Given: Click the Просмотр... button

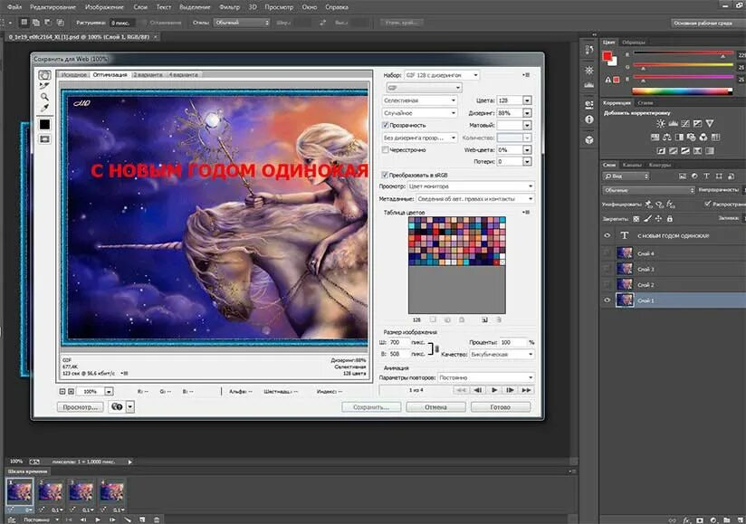Looking at the screenshot, I should [x=80, y=407].
